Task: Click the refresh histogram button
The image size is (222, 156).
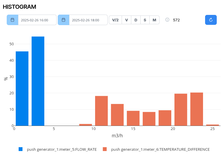Action: click(211, 20)
